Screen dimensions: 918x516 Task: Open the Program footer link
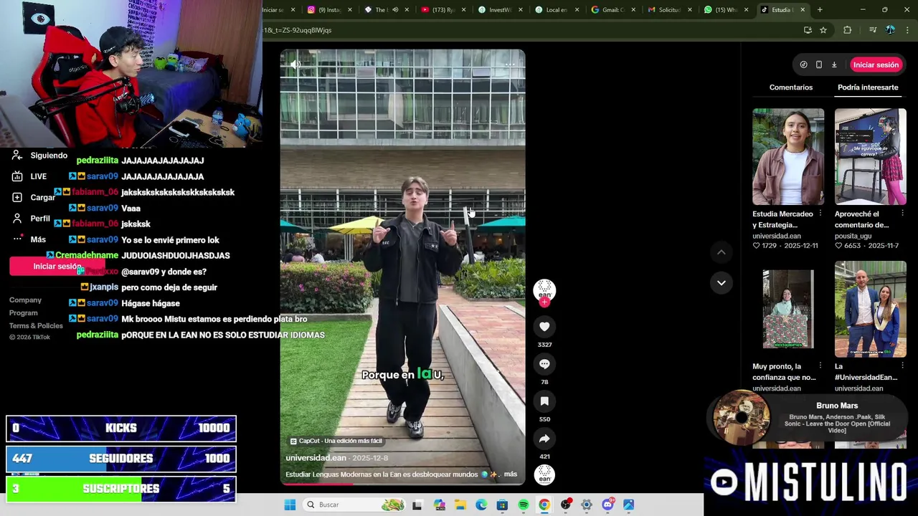point(24,313)
